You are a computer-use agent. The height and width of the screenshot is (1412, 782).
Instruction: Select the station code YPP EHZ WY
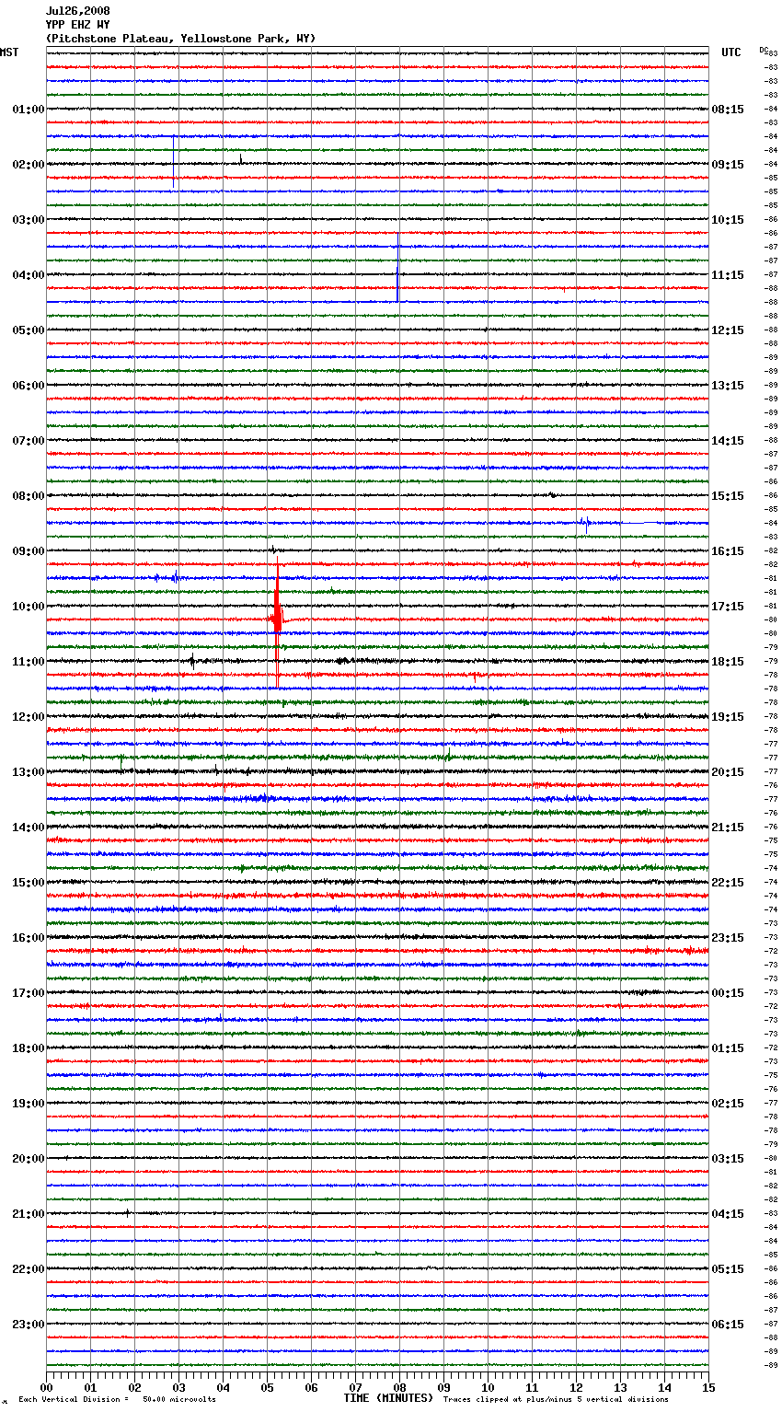click(x=77, y=25)
